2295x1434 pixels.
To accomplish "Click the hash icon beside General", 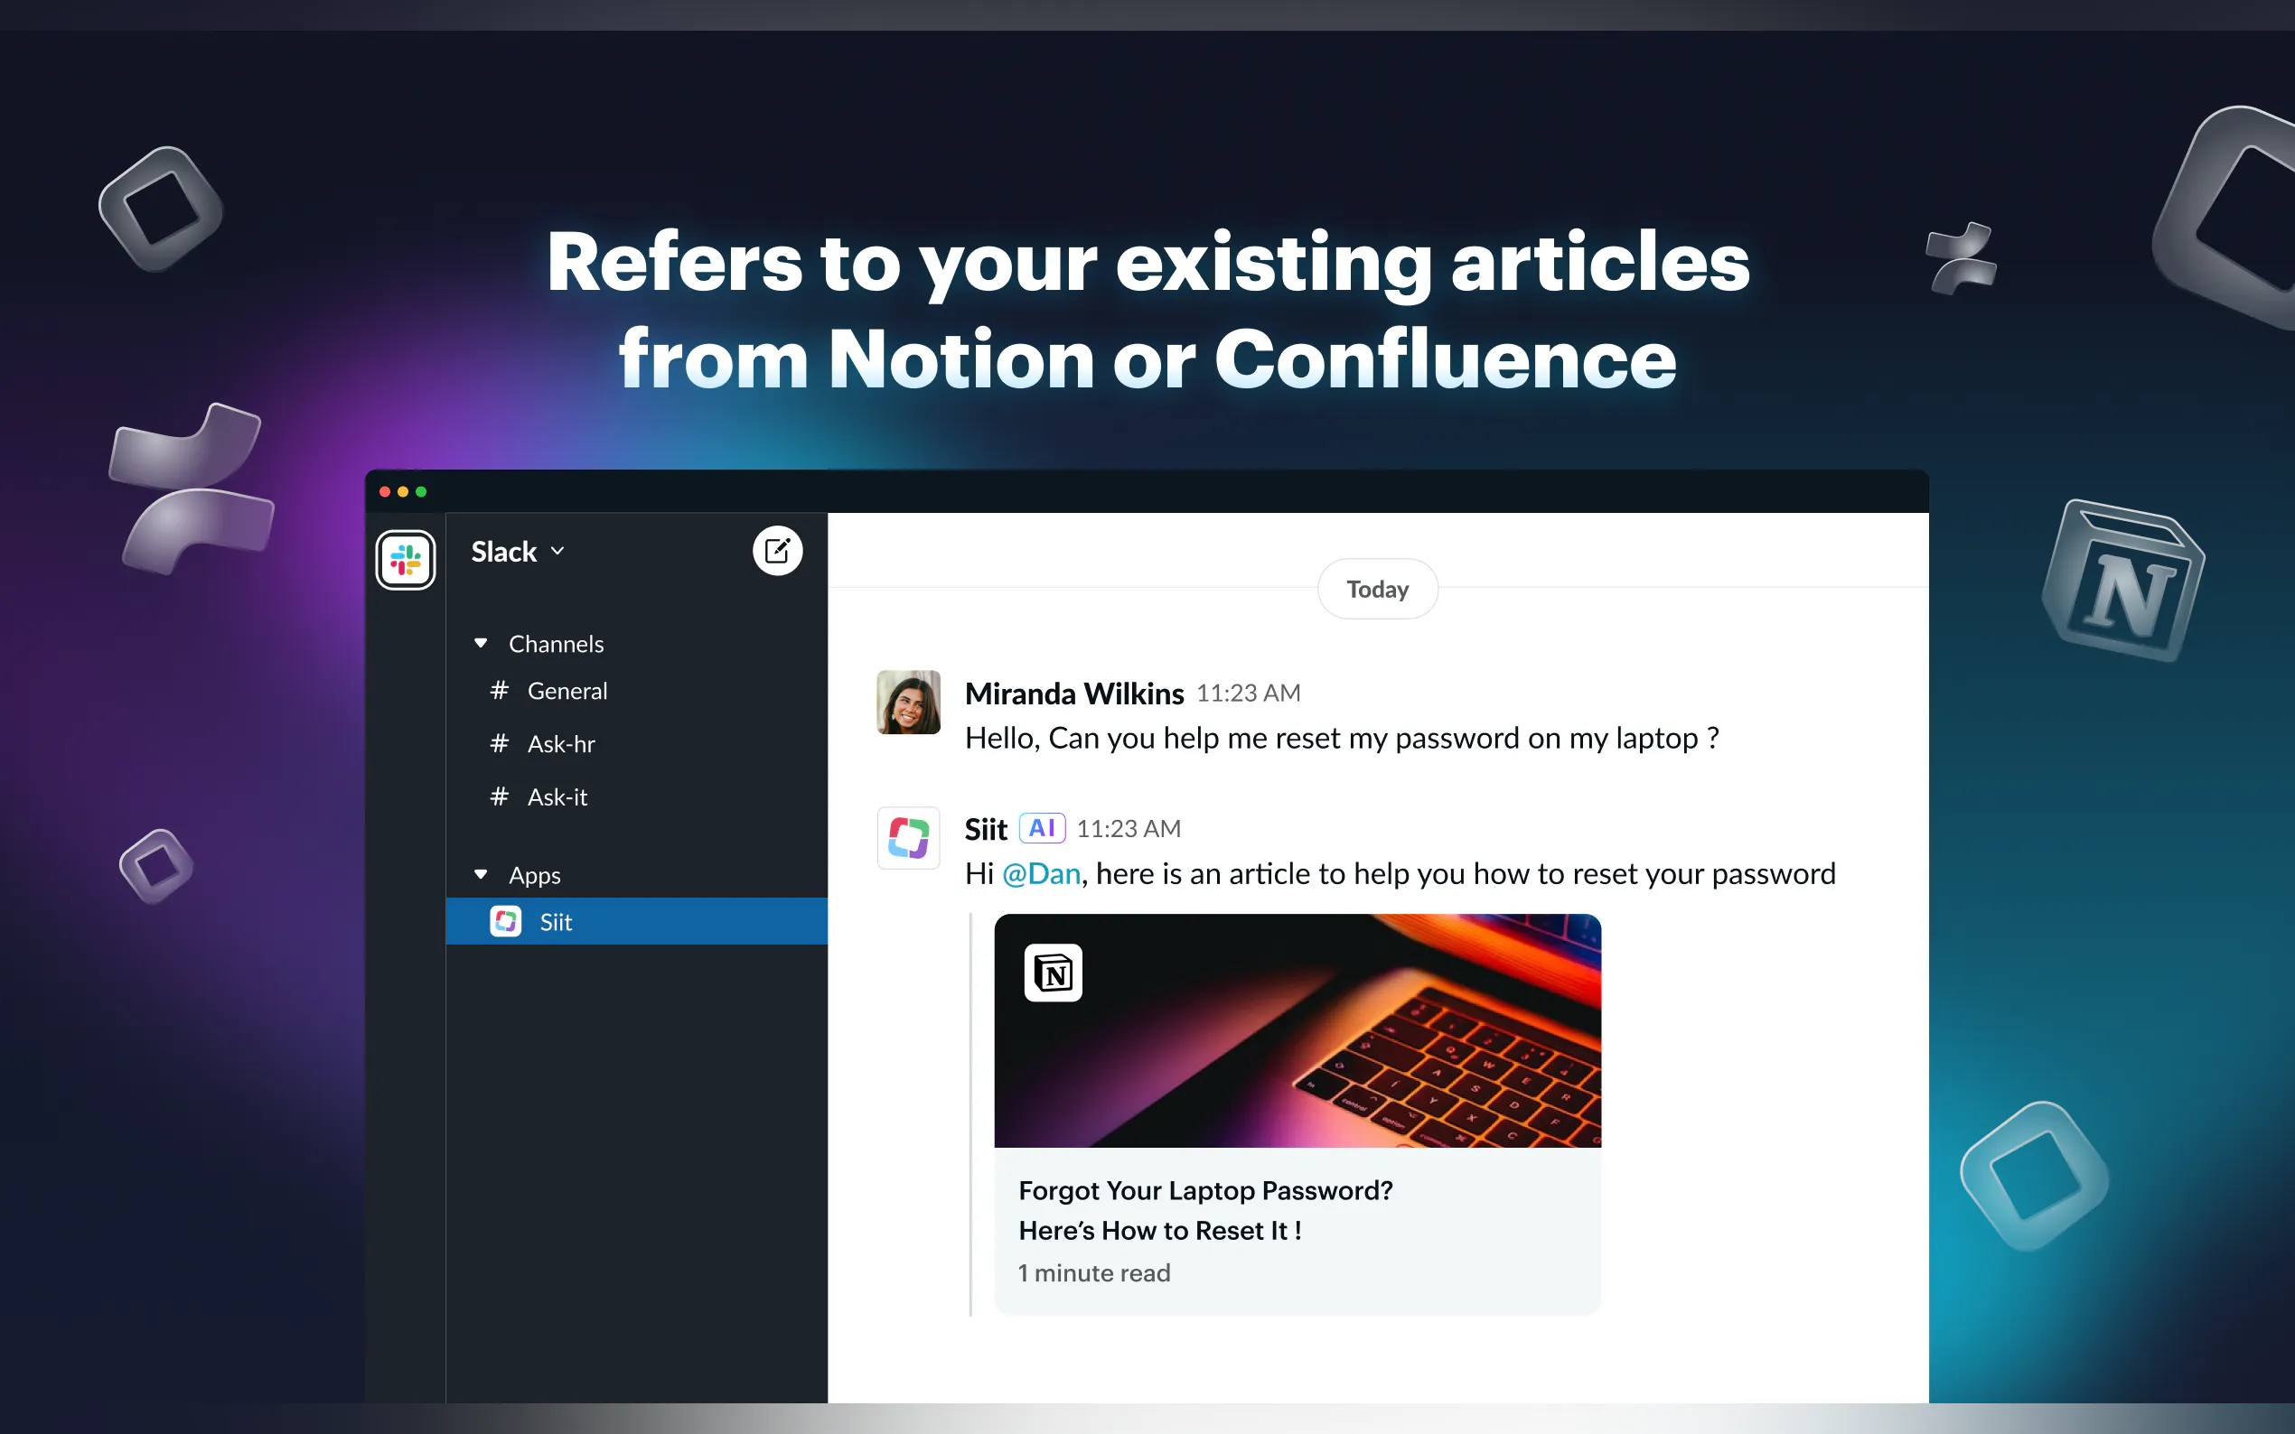I will (x=499, y=691).
